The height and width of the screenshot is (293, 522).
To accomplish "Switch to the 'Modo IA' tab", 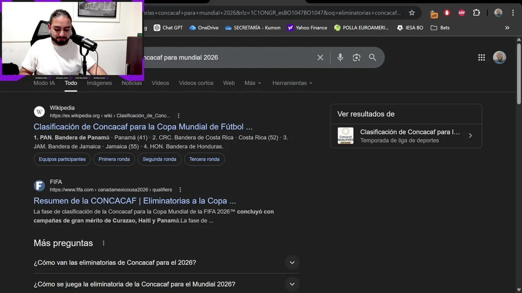I will (44, 83).
